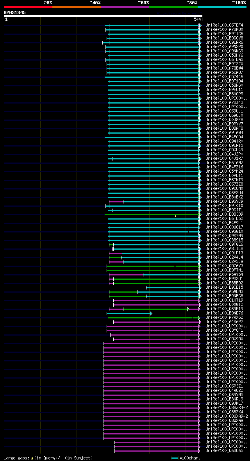Click the UniRef100_A7QJ43 label
This screenshot has width=250, height=461.
(224, 103)
